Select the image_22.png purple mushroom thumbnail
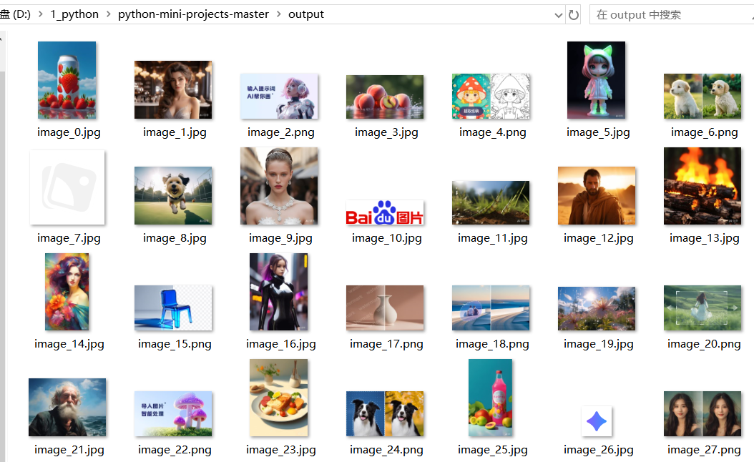 click(173, 414)
